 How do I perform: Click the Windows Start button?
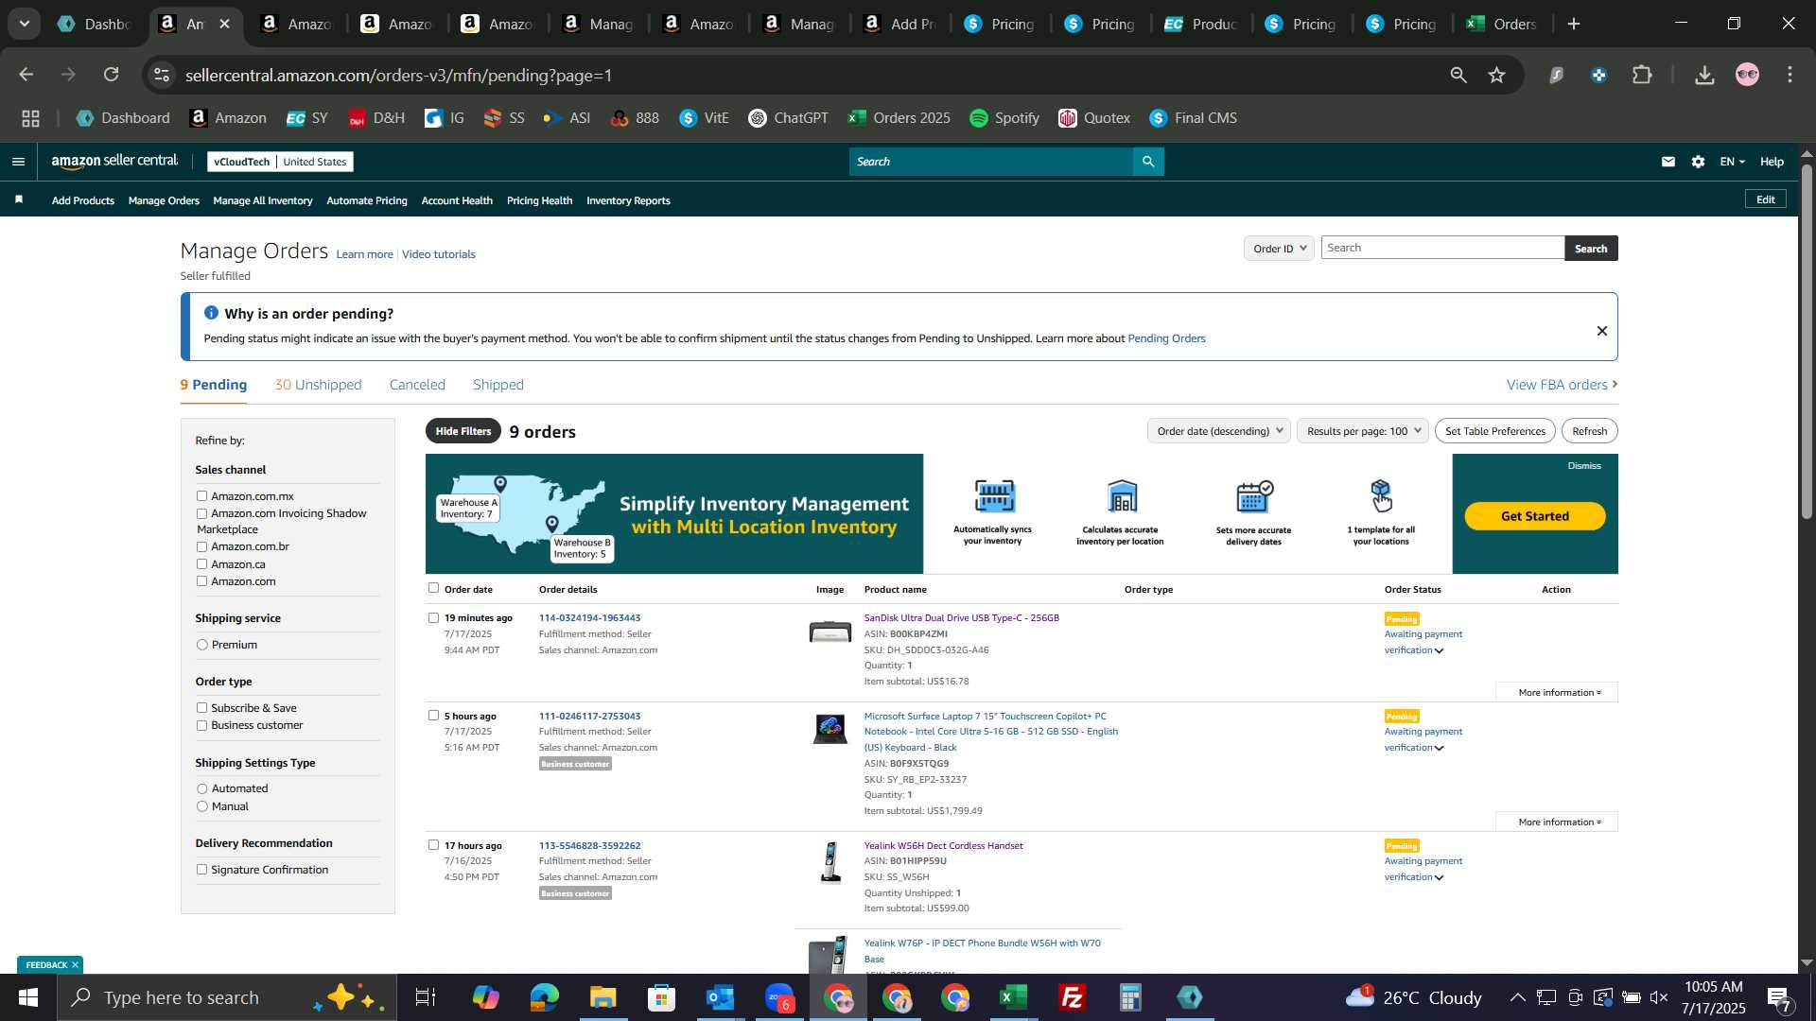pyautogui.click(x=28, y=997)
